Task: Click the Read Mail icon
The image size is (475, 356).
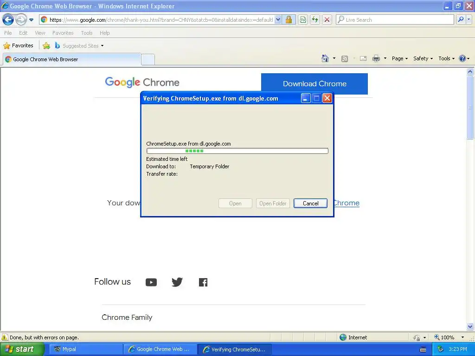Action: coord(363,58)
